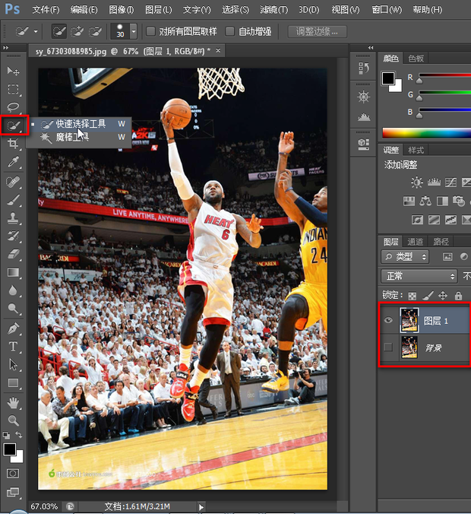Open the status bar info arrow
Image resolution: width=471 pixels, height=514 pixels.
click(201, 507)
